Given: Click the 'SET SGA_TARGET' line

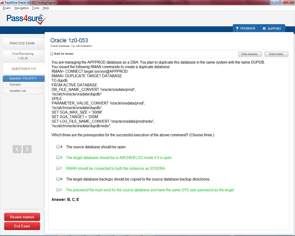Looking at the screenshot, I should [75, 117].
